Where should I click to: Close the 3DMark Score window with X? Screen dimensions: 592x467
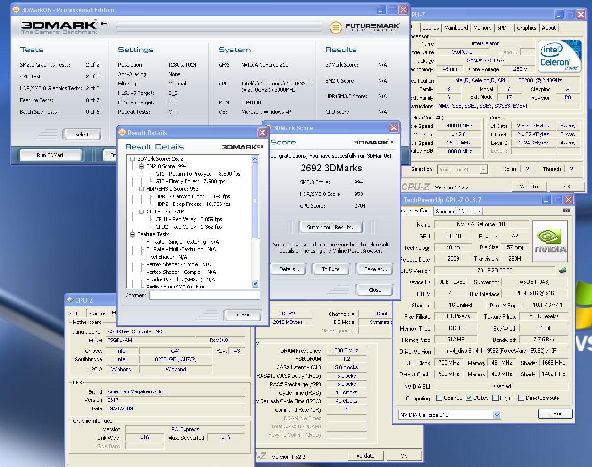pyautogui.click(x=394, y=128)
